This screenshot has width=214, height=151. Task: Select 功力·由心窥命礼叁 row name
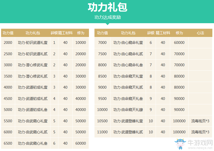pos(128,65)
